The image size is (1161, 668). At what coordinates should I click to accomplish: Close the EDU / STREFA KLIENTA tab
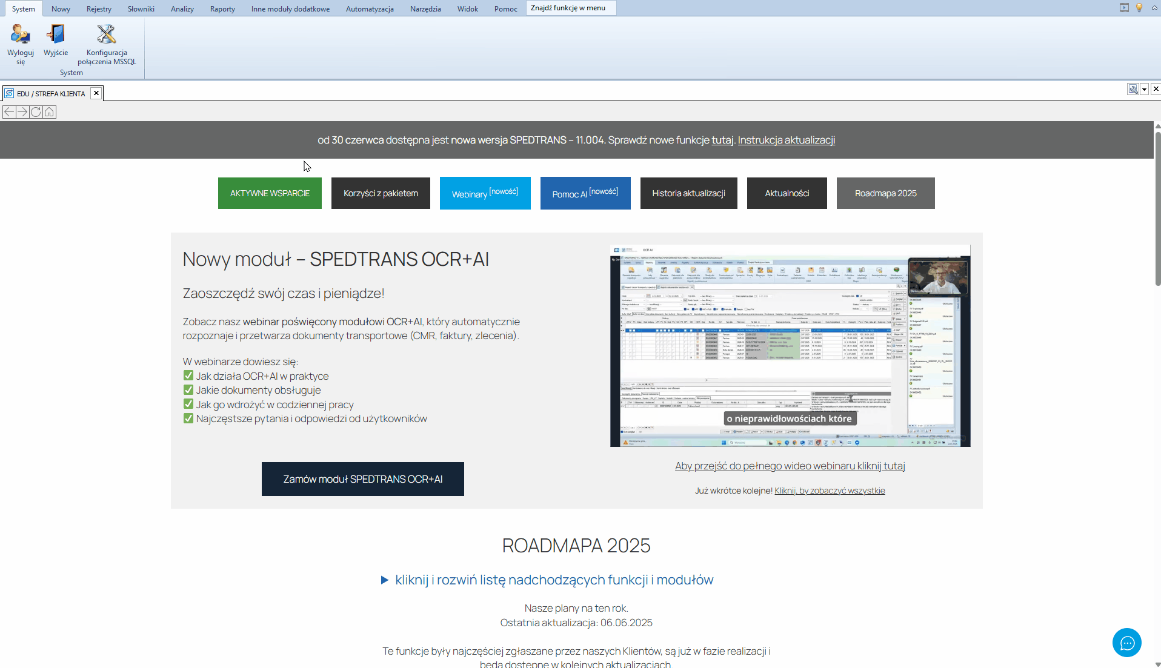(x=96, y=93)
